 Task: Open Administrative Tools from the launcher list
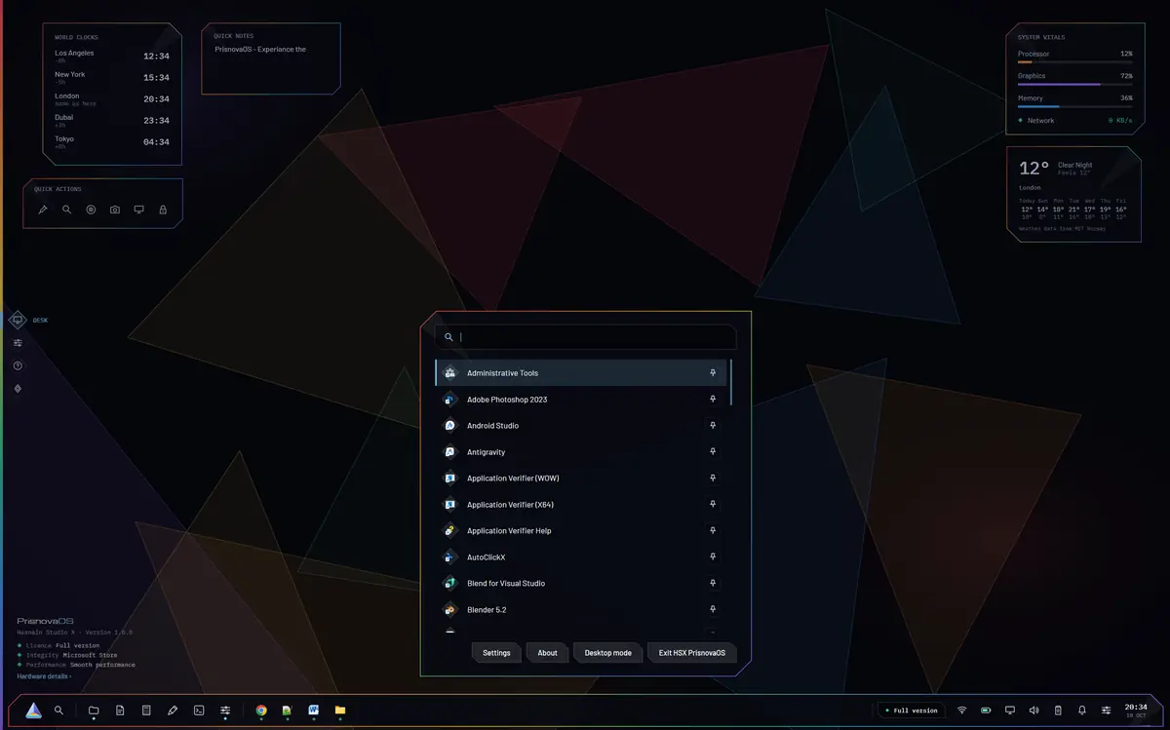click(x=581, y=372)
